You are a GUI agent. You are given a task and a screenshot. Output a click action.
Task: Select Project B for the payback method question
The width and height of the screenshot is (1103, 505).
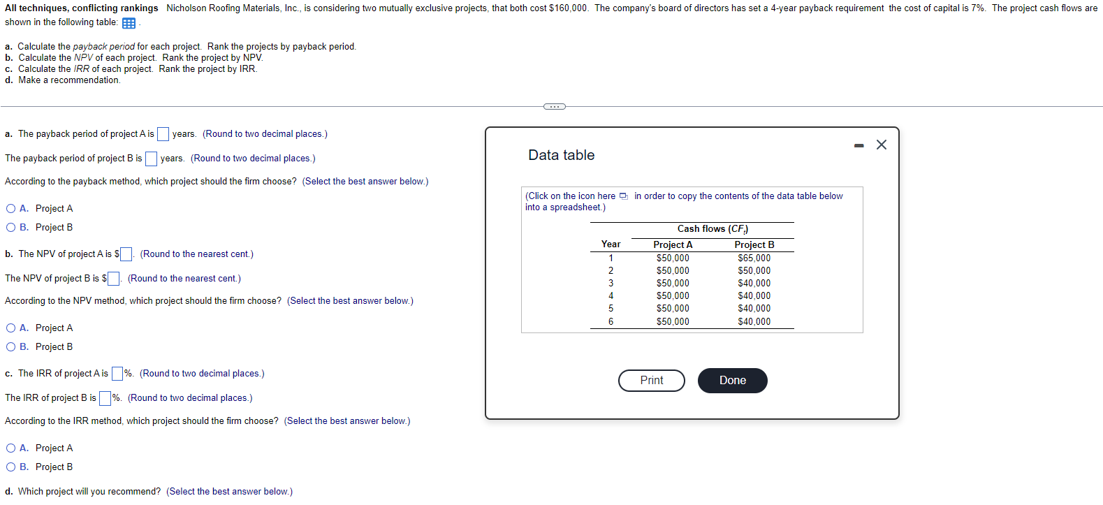coord(11,228)
